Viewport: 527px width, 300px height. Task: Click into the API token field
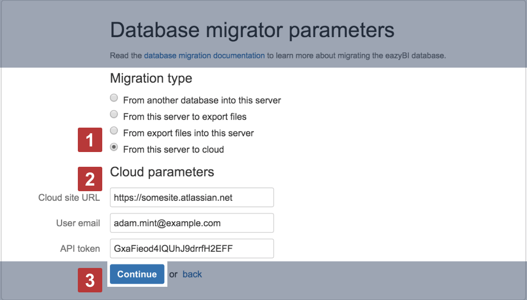192,249
